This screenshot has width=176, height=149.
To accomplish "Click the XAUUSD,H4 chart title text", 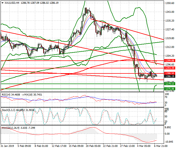I will point(12,3).
